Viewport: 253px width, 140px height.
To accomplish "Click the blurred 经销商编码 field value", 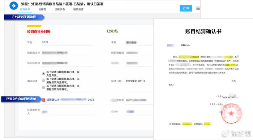I will (x=132, y=53).
